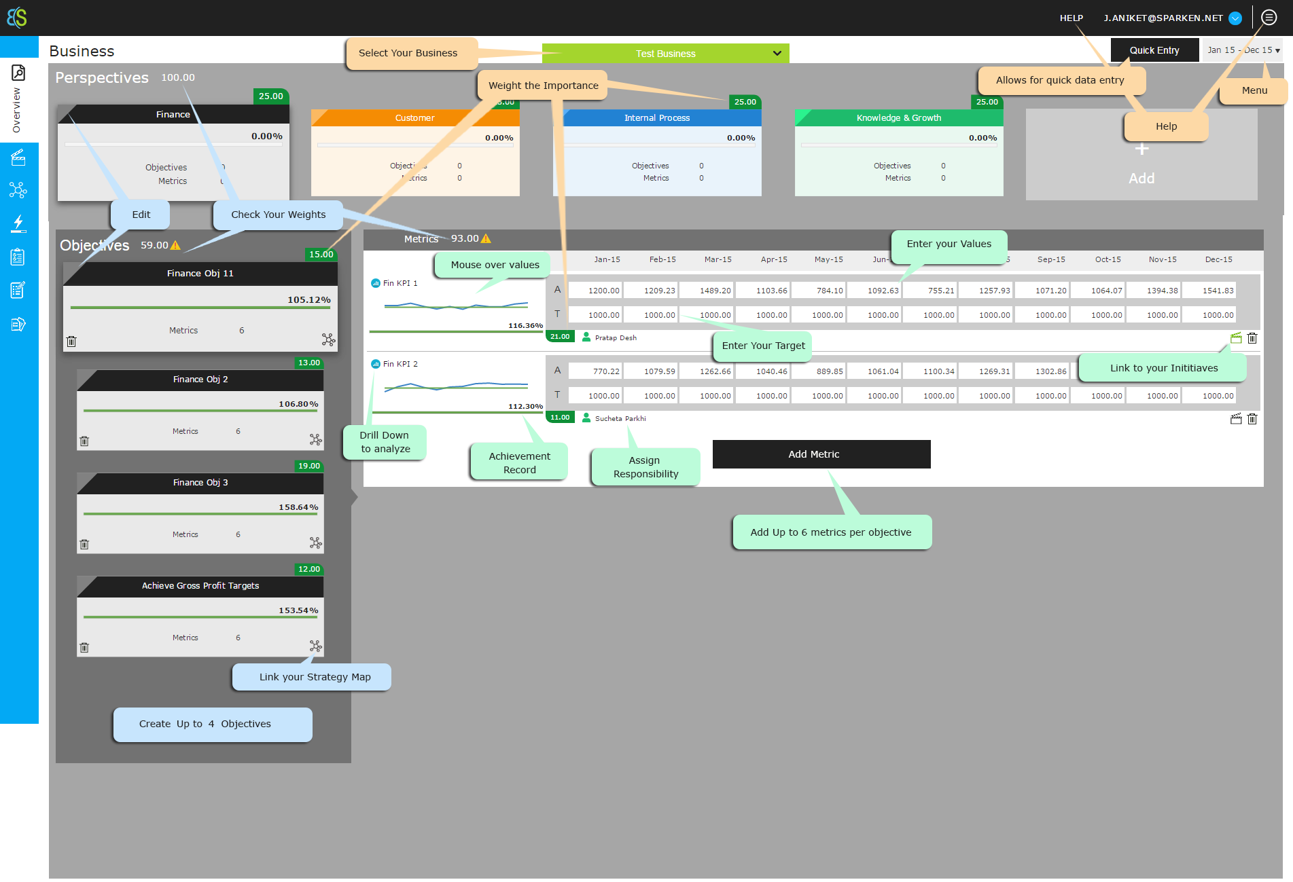
Task: Drill down on Fin KPI 2 chart icon
Action: (376, 364)
